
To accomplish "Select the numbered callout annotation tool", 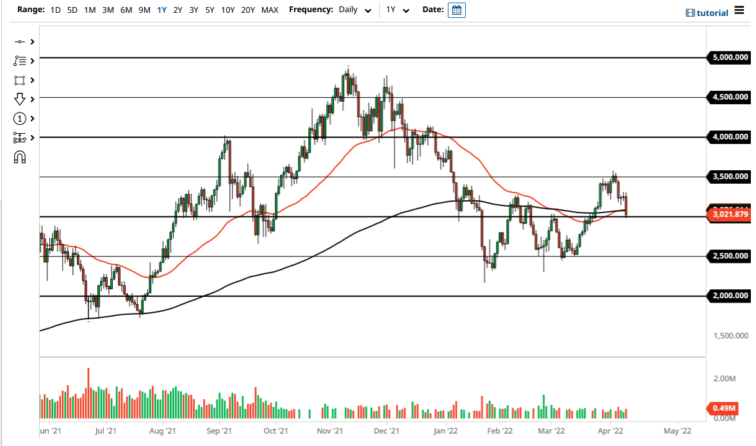I will point(19,118).
